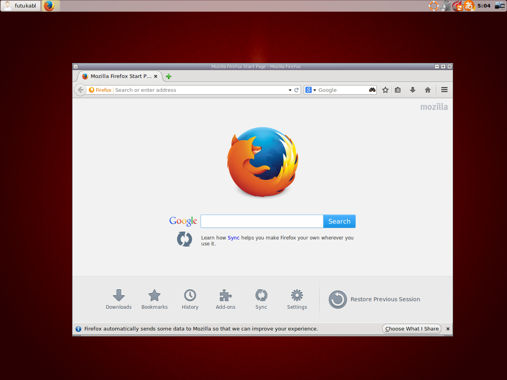The width and height of the screenshot is (507, 380).
Task: Click the back arrow button
Action: [x=80, y=90]
